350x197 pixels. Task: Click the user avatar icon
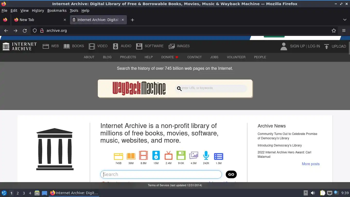tap(284, 46)
